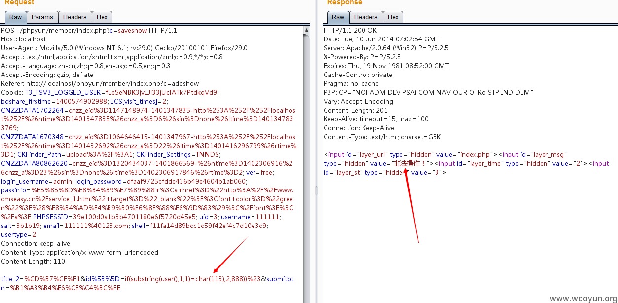Click response 'Connection: Keep-Alive' line

point(358,128)
